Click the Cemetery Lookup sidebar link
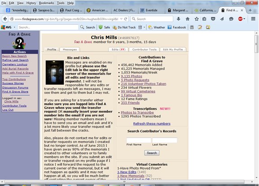 (x=15, y=64)
